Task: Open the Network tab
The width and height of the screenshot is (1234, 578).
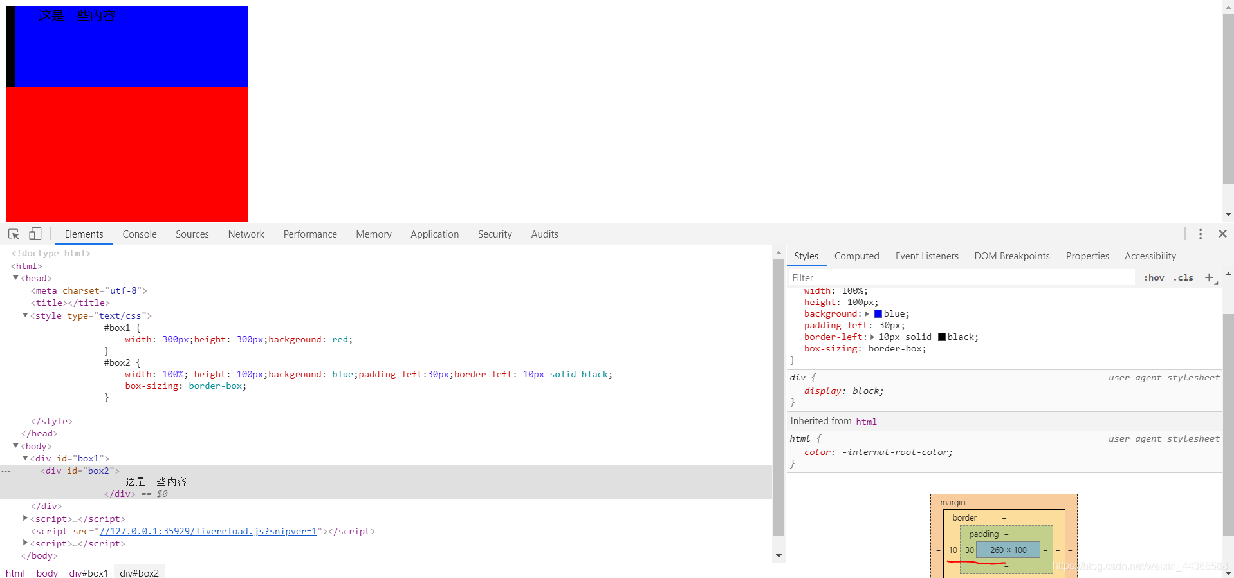Action: pos(246,234)
